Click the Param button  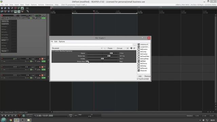(x=110, y=48)
